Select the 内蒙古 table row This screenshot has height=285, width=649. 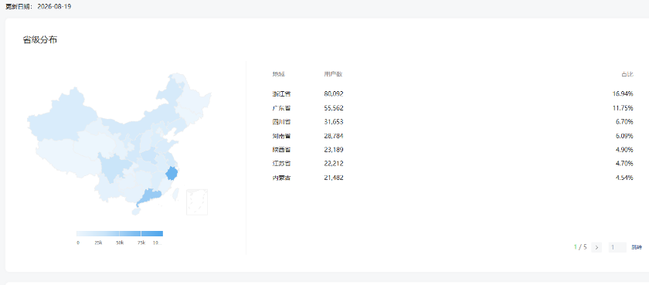pos(453,178)
